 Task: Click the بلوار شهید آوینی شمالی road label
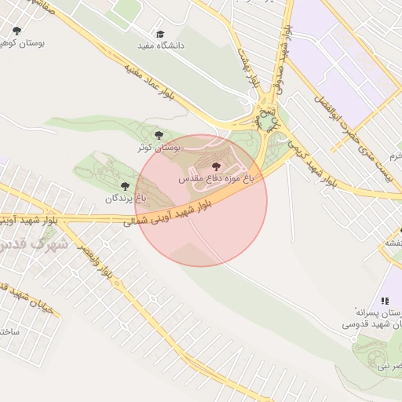167,214
